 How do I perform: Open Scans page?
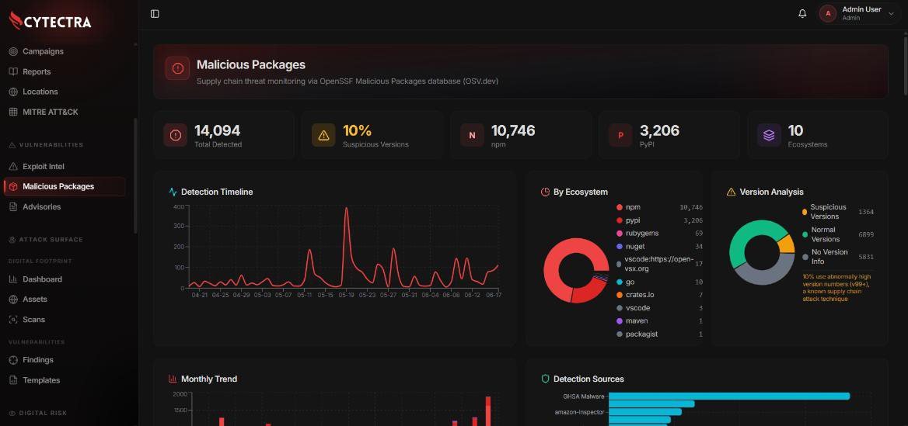point(33,320)
